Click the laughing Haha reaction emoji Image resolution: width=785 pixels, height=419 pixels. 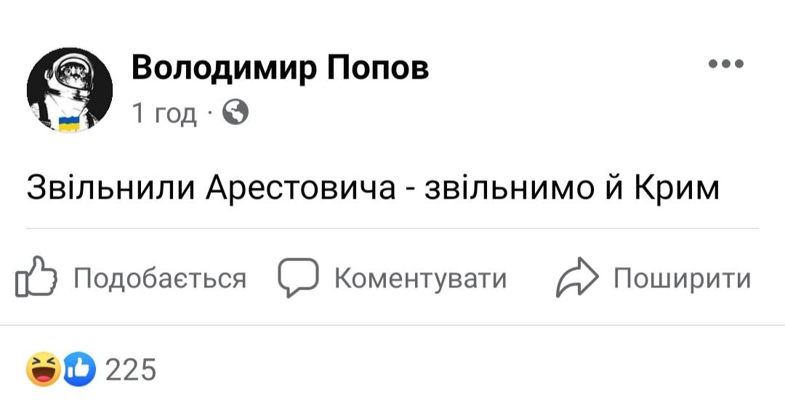coord(44,370)
